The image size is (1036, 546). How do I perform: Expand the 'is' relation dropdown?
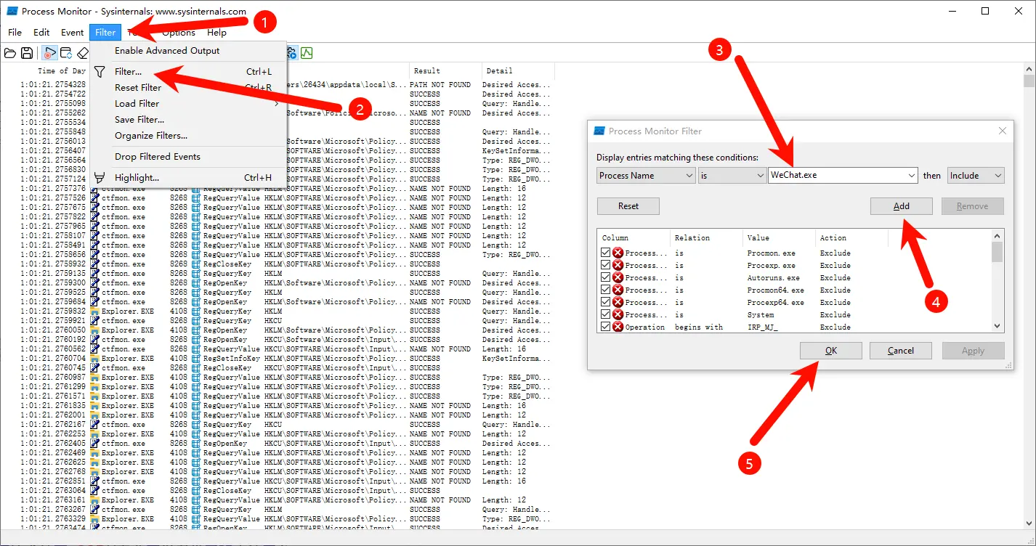(x=732, y=176)
